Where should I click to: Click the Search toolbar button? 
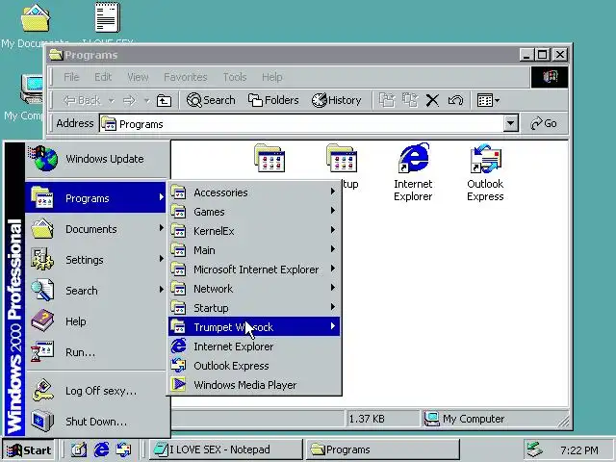tap(211, 100)
